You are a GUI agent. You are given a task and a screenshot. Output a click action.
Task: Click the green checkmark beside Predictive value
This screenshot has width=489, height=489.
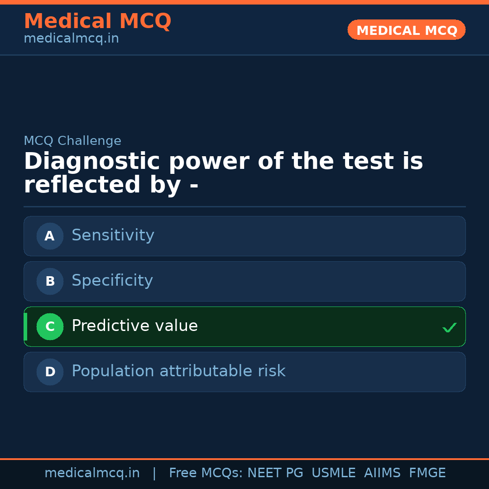click(449, 327)
